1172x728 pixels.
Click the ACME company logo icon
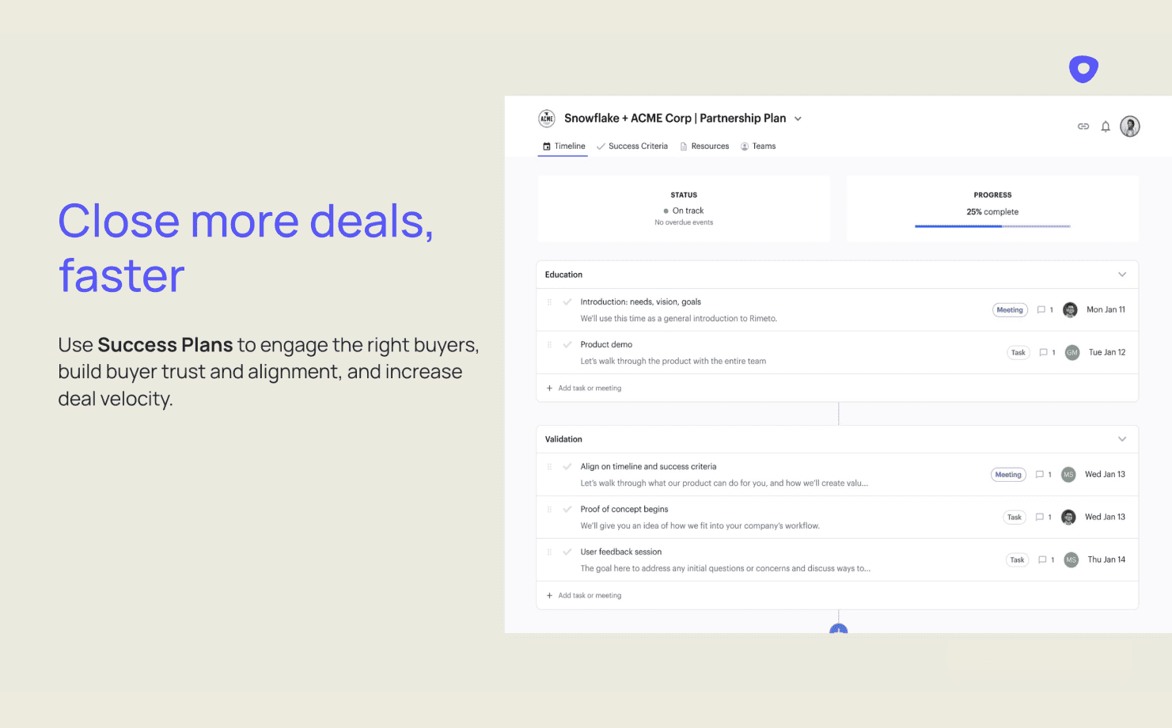547,119
